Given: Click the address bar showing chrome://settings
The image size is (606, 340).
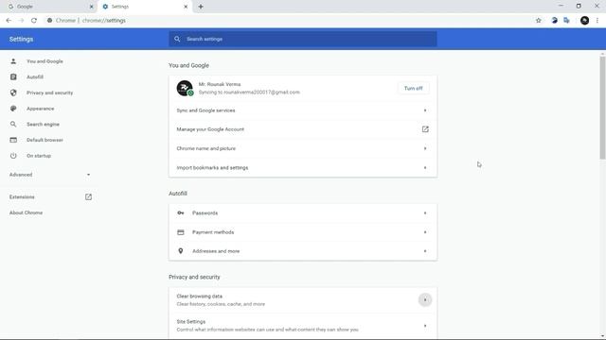Looking at the screenshot, I should 286,21.
